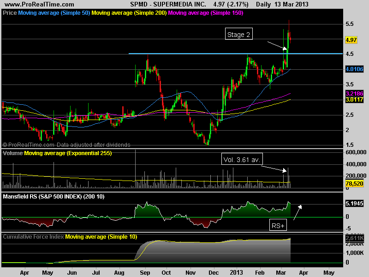369x277 pixels.
Task: Click the 2013 year marker on time axis
Action: coord(236,273)
